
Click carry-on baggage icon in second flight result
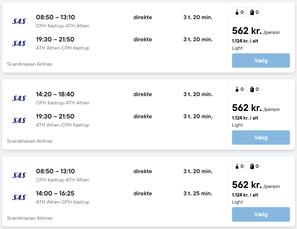coord(237,89)
